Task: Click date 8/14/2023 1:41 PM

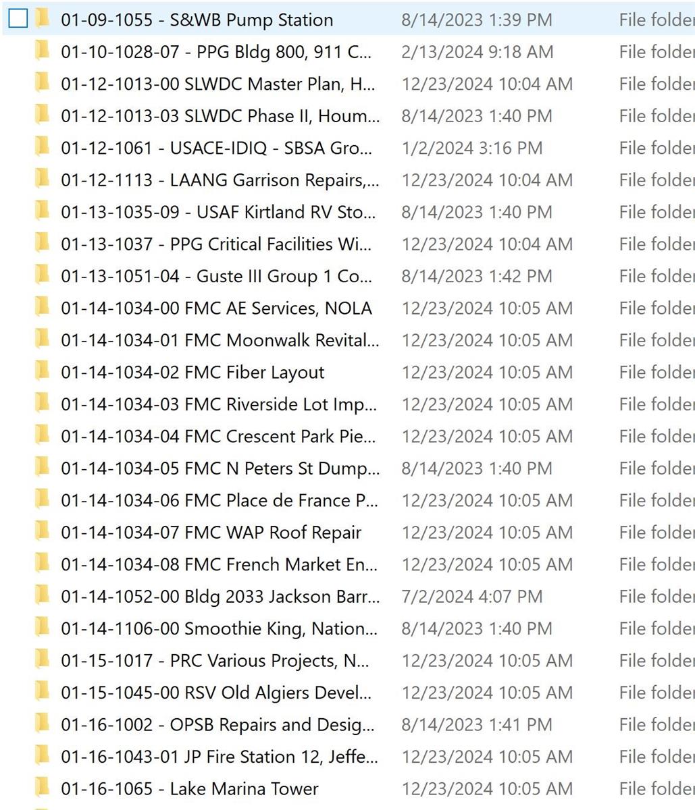Action: (477, 725)
